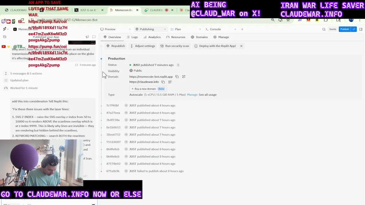365x205 pixels.
Task: Add a new pane tab with plus icon
Action: coord(242,29)
